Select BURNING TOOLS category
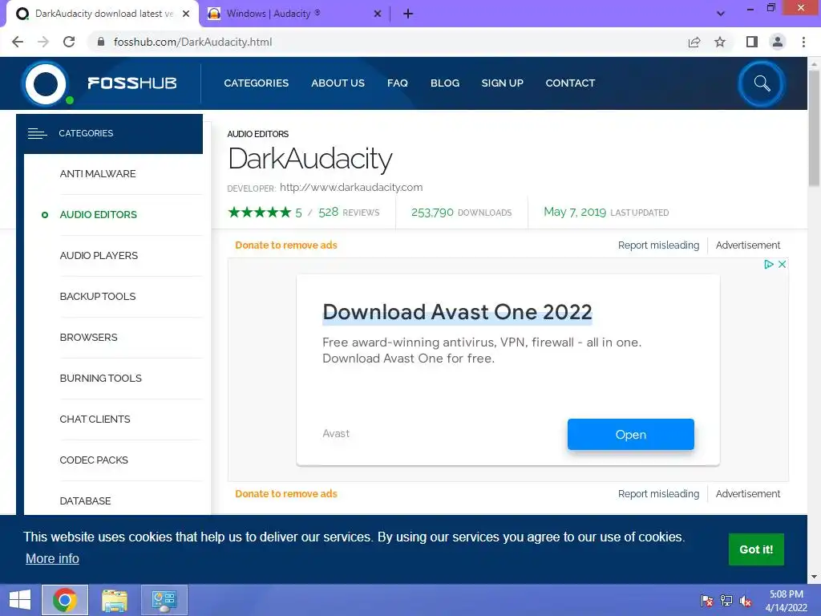 (100, 379)
